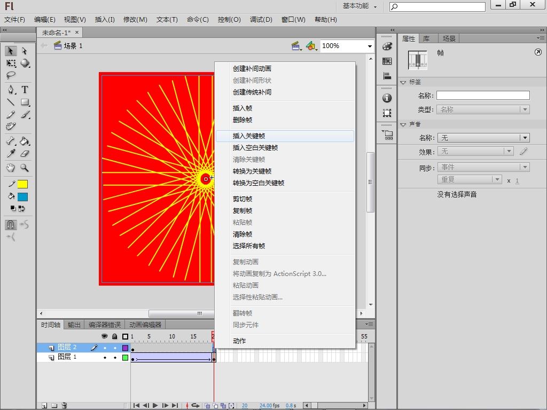
Task: Toggle show/hide all layers eye icon
Action: click(104, 336)
